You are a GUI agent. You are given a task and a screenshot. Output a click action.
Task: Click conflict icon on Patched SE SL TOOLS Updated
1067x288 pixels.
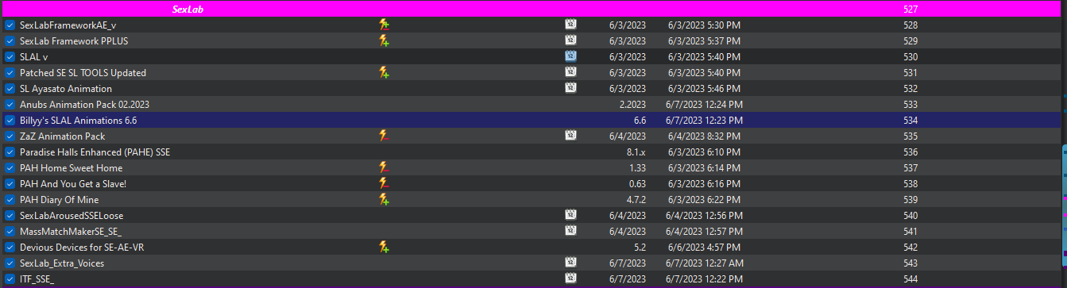[384, 72]
